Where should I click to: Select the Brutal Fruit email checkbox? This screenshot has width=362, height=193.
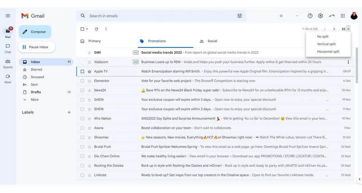coord(82,147)
